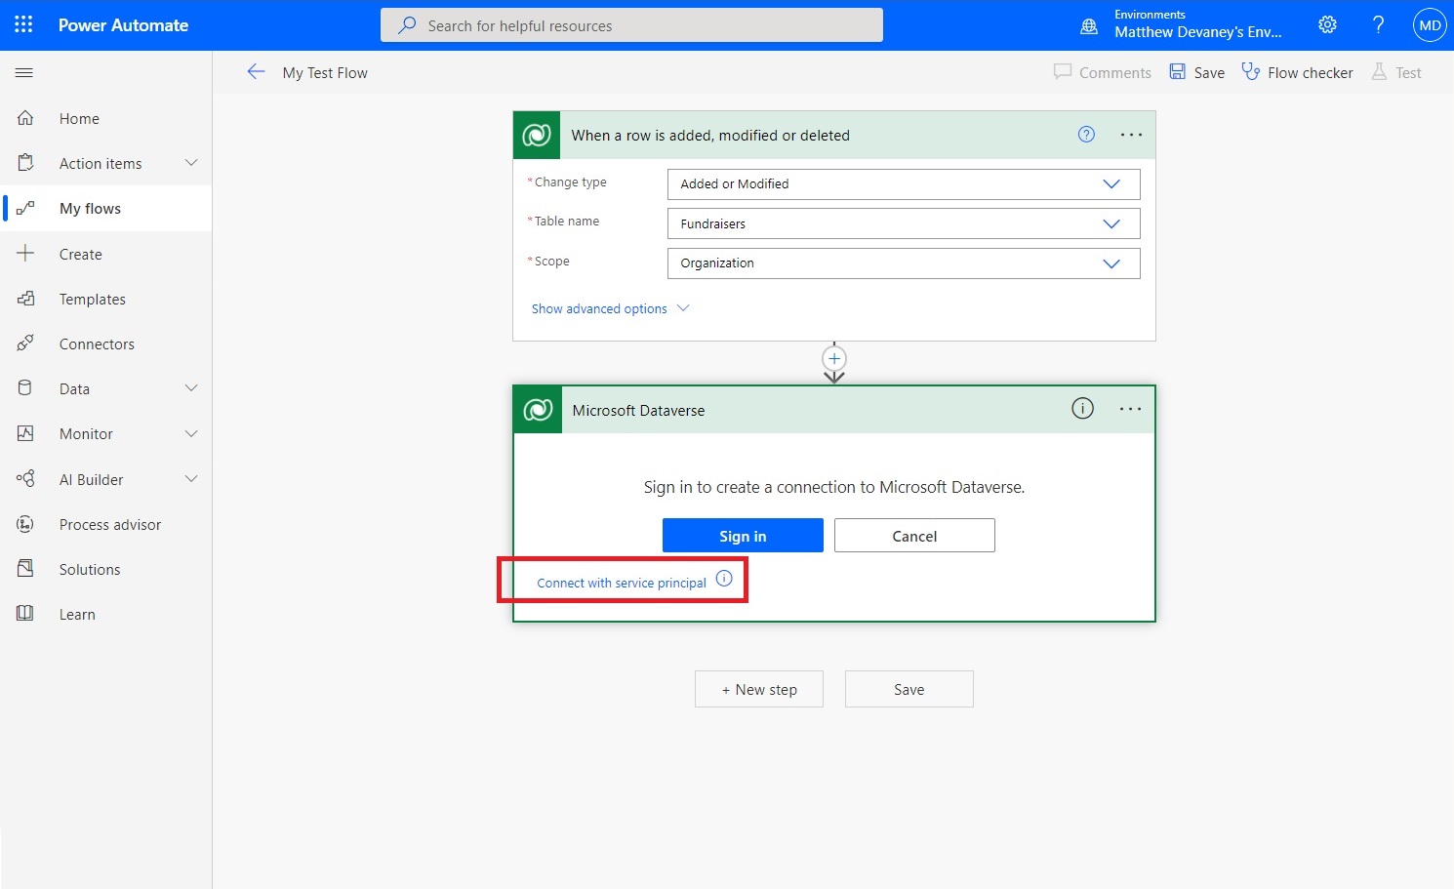Screen dimensions: 1454x889
Task: Open the Process advisor sidebar item
Action: pos(109,524)
